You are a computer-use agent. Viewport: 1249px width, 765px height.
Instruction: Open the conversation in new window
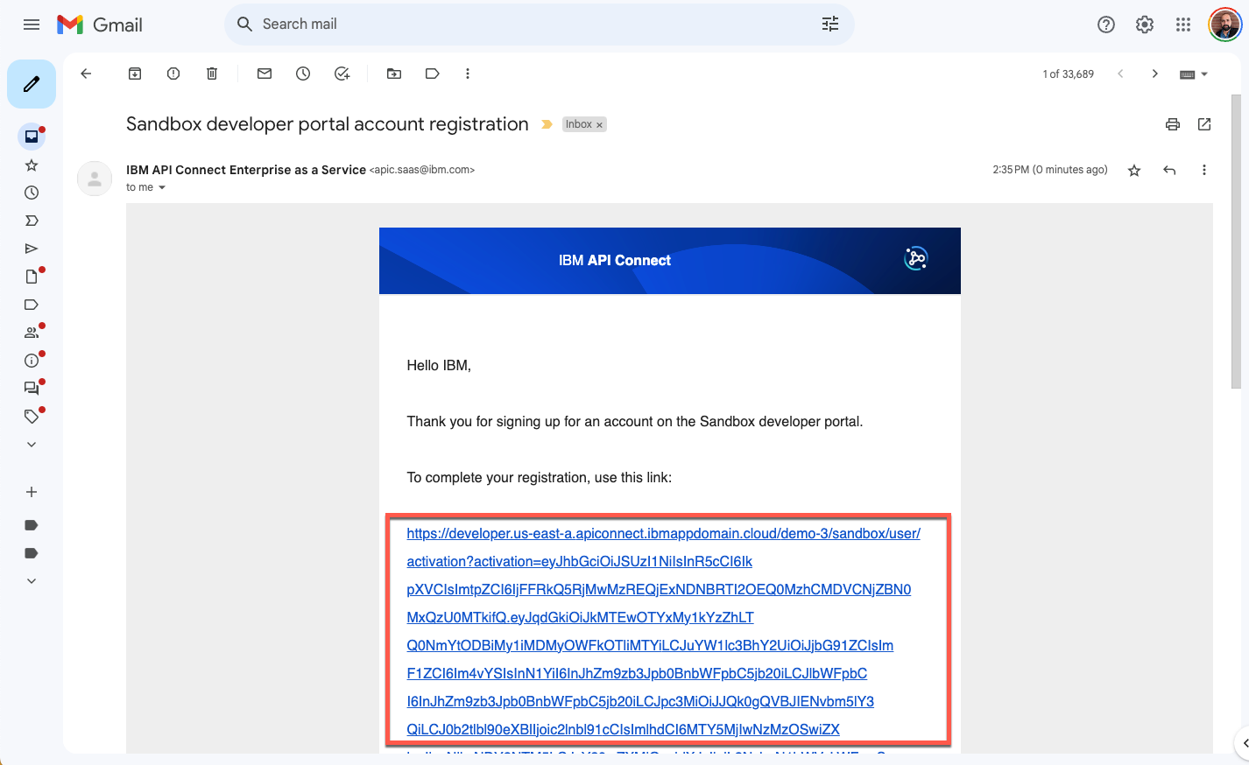point(1204,124)
